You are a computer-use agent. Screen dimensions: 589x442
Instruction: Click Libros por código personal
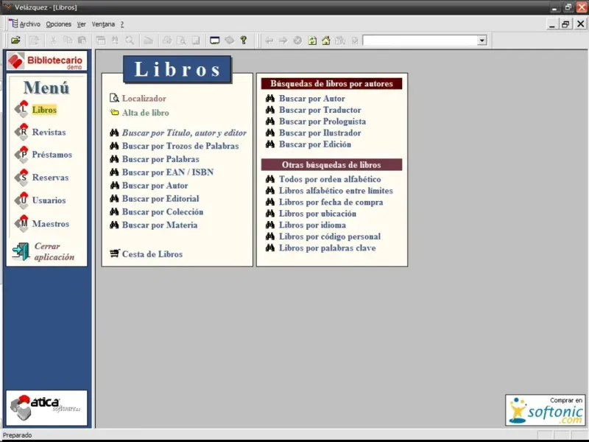click(329, 236)
